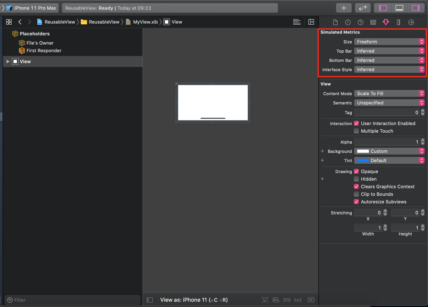428x307 pixels.
Task: Open the File inspector tab
Action: tap(335, 22)
